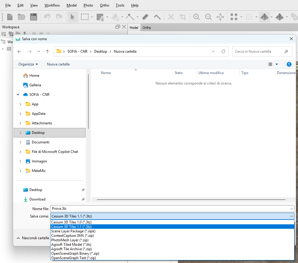Open the Organizza dropdown menu
Screen dimensions: 298x263
28,64
